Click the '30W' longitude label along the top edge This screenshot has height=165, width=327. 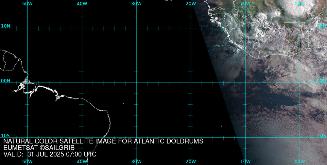tap(137, 4)
